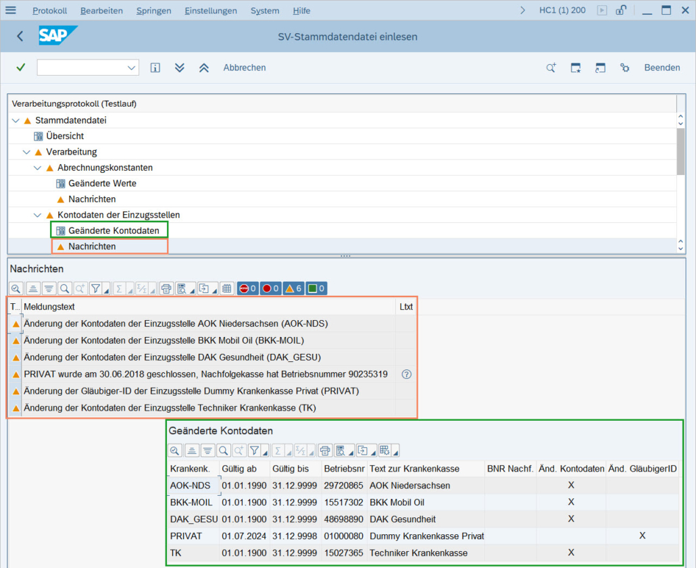Open the view options icon in Nachrichten toolbar
This screenshot has width=696, height=568.
pos(182,288)
